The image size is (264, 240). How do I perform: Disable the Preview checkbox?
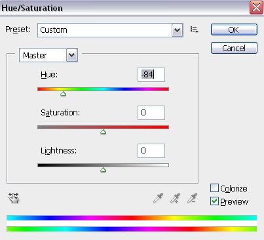pyautogui.click(x=214, y=201)
